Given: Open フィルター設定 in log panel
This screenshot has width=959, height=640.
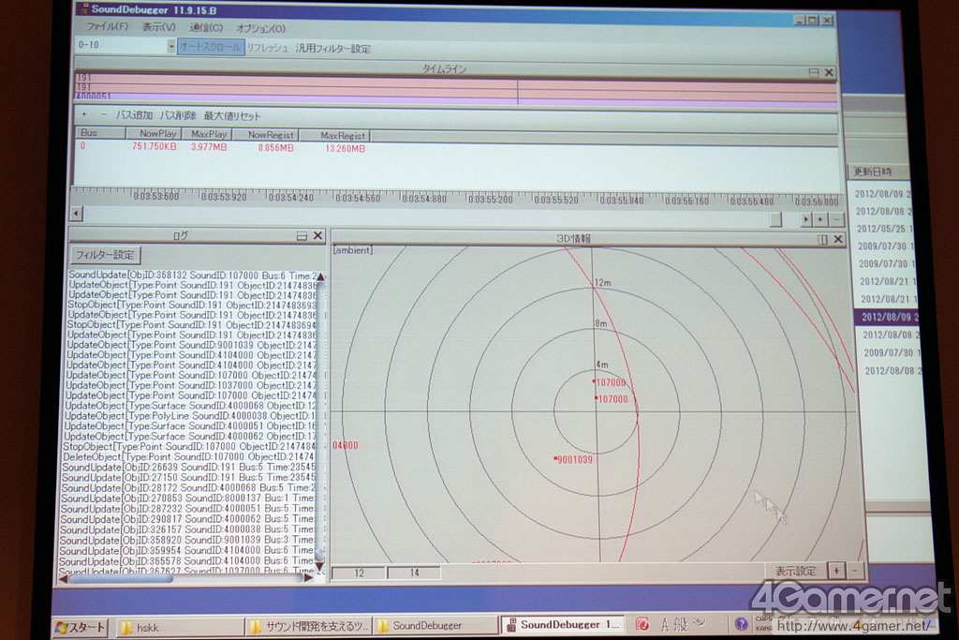Looking at the screenshot, I should 105,255.
